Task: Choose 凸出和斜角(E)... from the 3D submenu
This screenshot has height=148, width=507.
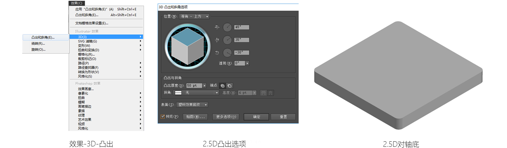Action: point(43,38)
